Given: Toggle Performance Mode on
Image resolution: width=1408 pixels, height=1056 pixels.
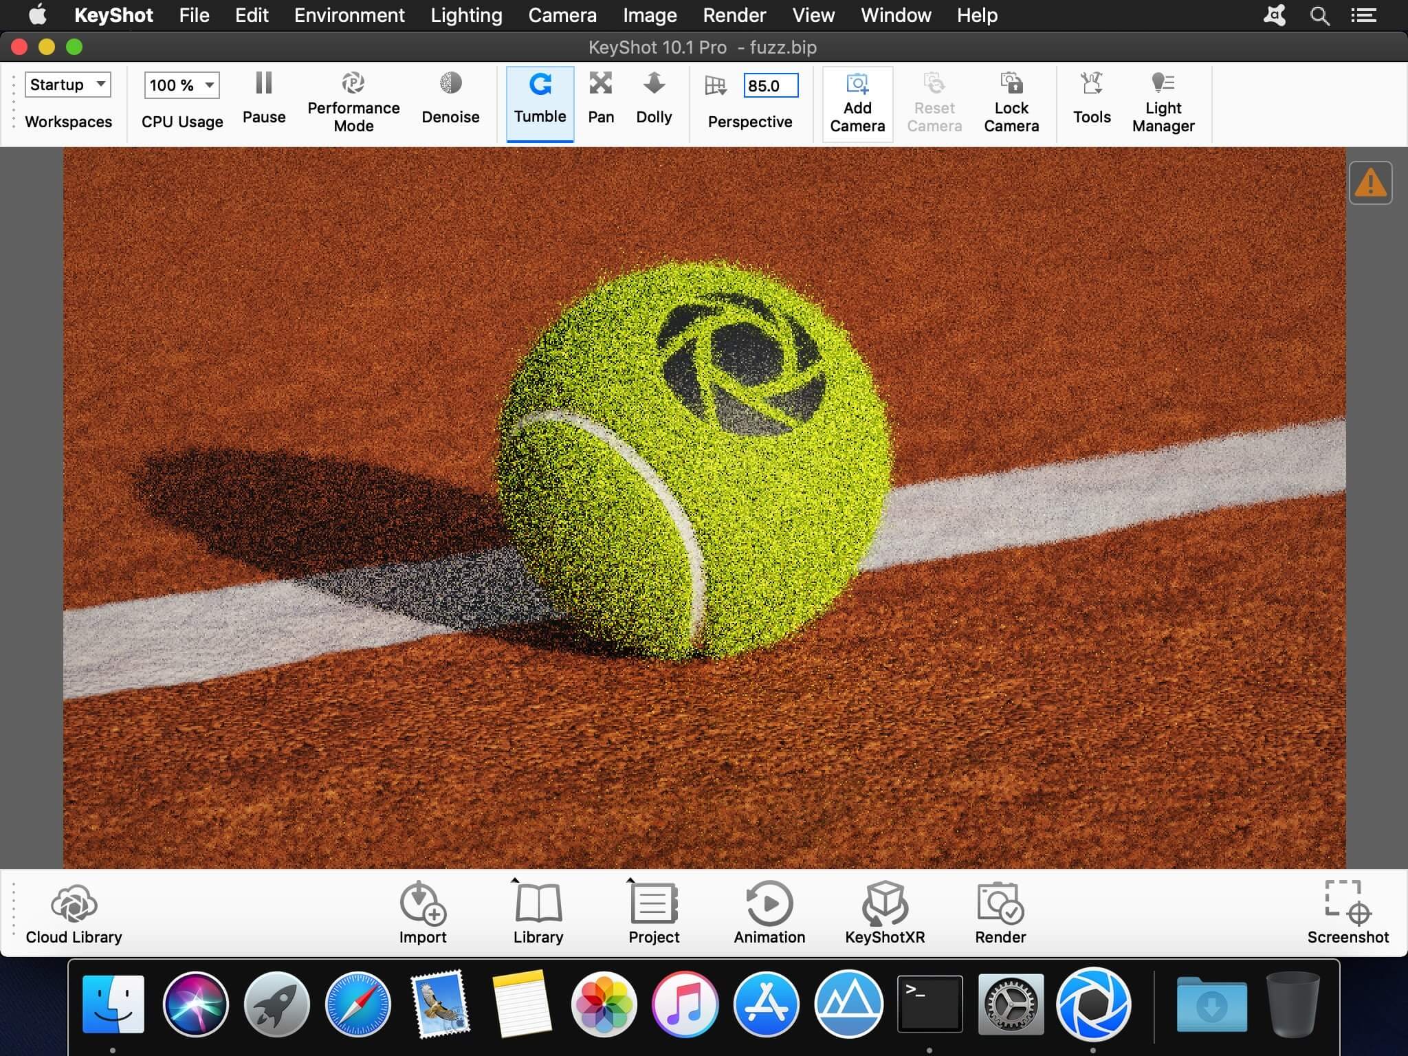Looking at the screenshot, I should tap(353, 103).
